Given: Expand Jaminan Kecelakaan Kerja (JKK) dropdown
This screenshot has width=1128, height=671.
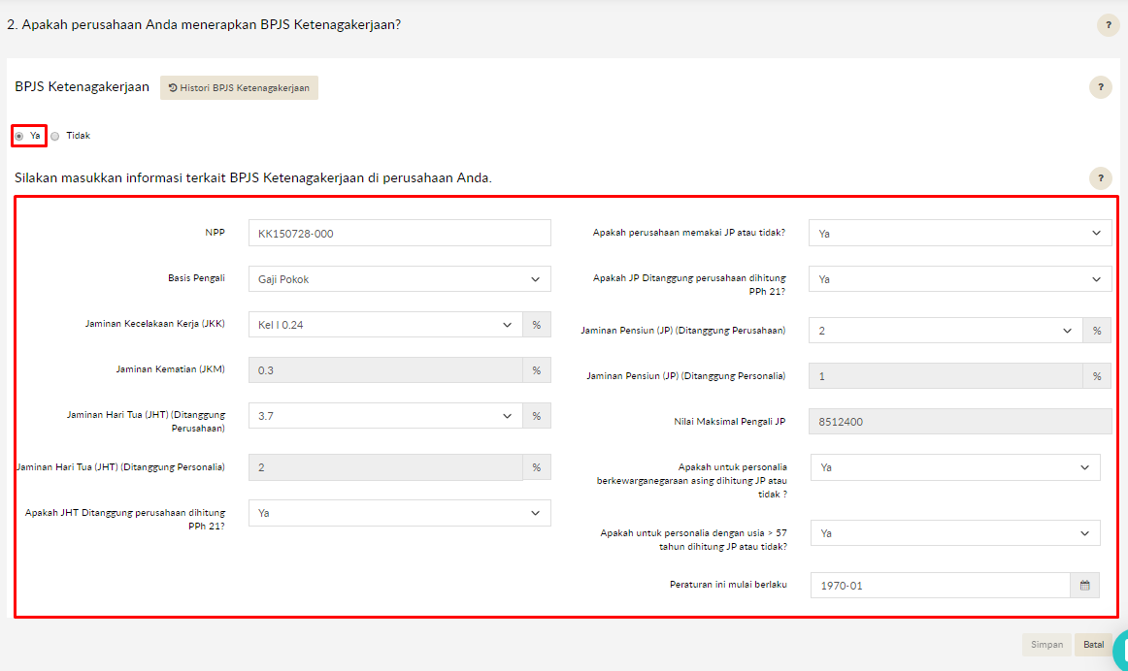Looking at the screenshot, I should click(385, 325).
